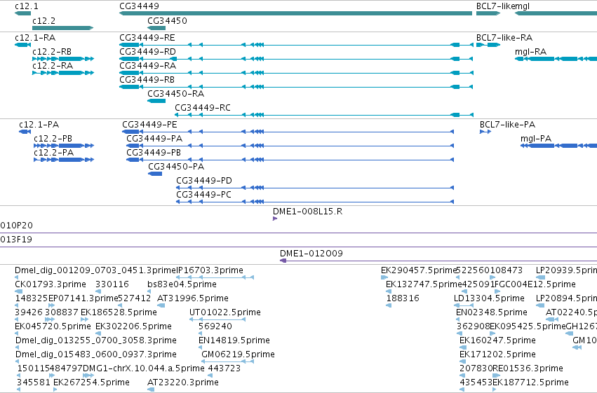This screenshot has width=597, height=393.
Task: Select the EK302206.5prime EST
Action: point(98,333)
